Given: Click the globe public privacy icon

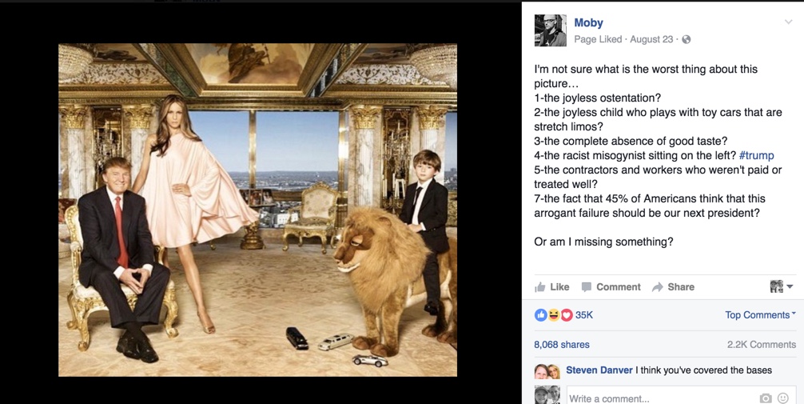Looking at the screenshot, I should click(x=686, y=39).
